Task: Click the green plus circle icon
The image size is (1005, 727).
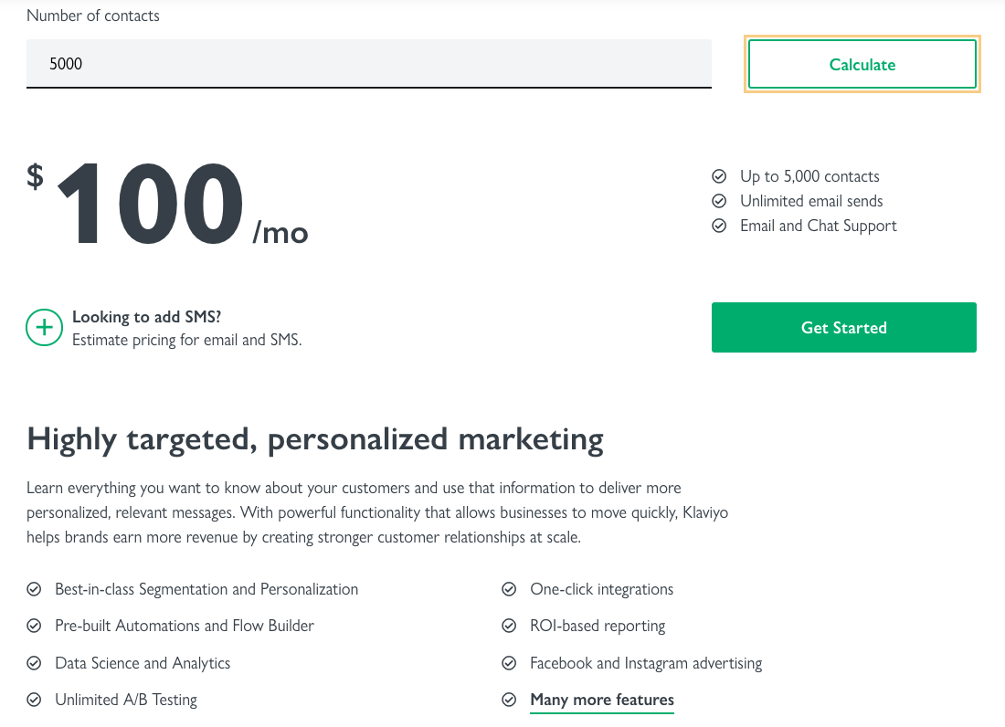Action: point(44,328)
